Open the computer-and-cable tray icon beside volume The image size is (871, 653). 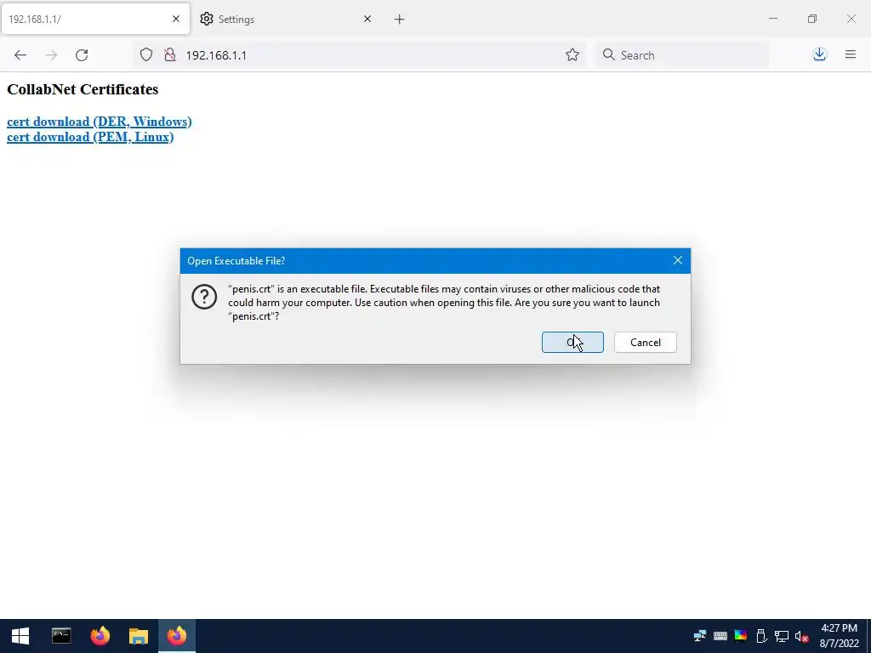(782, 636)
